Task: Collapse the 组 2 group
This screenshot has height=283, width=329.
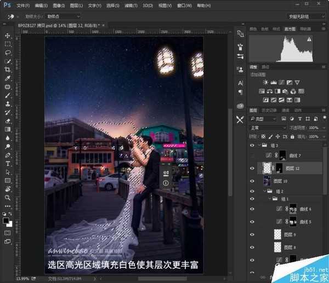Action: [265, 191]
